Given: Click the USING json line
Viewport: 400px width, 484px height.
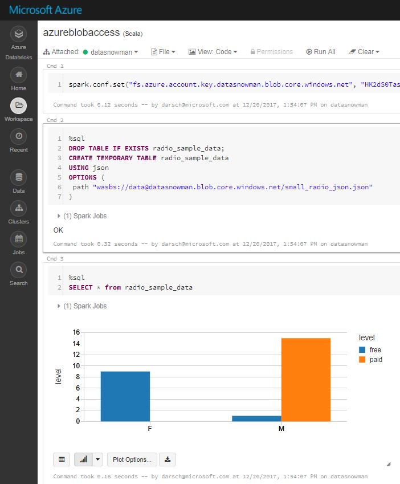Looking at the screenshot, I should click(x=89, y=168).
